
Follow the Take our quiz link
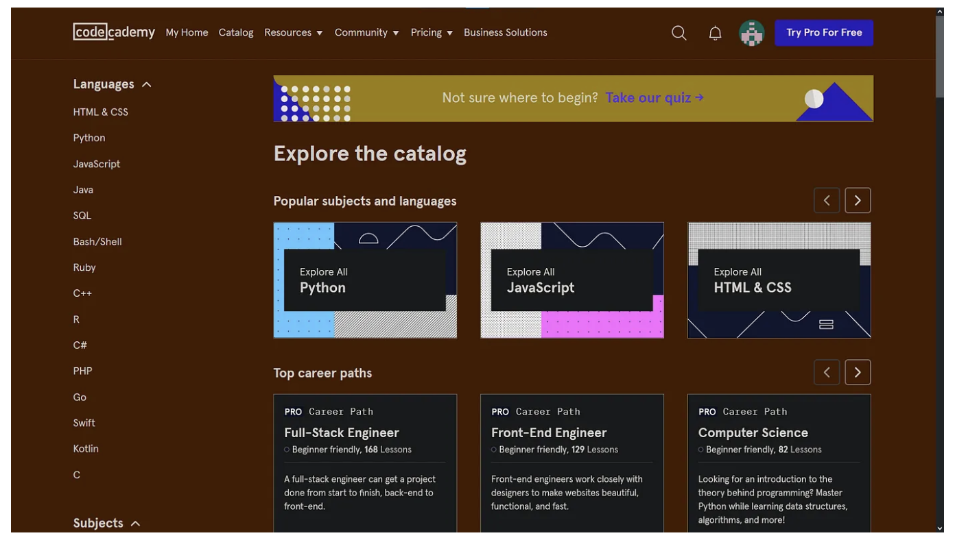click(x=655, y=97)
